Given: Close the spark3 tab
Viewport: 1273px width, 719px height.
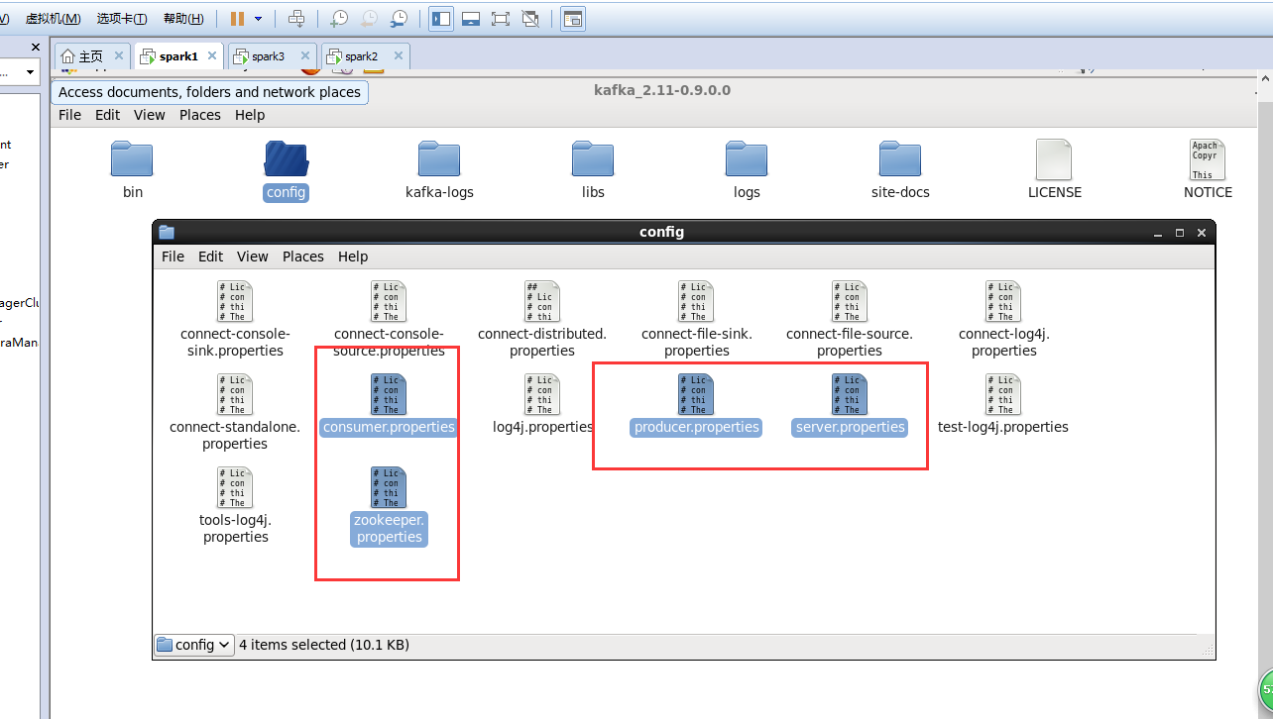Looking at the screenshot, I should pos(304,55).
